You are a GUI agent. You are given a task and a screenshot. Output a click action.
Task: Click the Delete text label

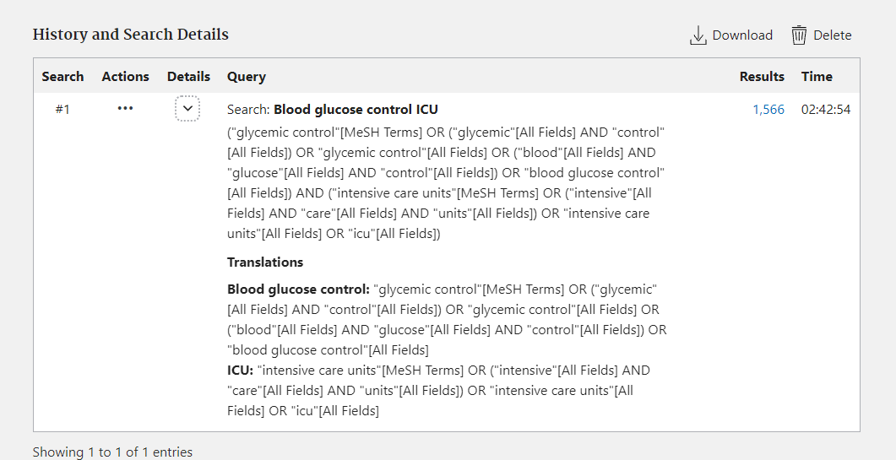tap(832, 35)
